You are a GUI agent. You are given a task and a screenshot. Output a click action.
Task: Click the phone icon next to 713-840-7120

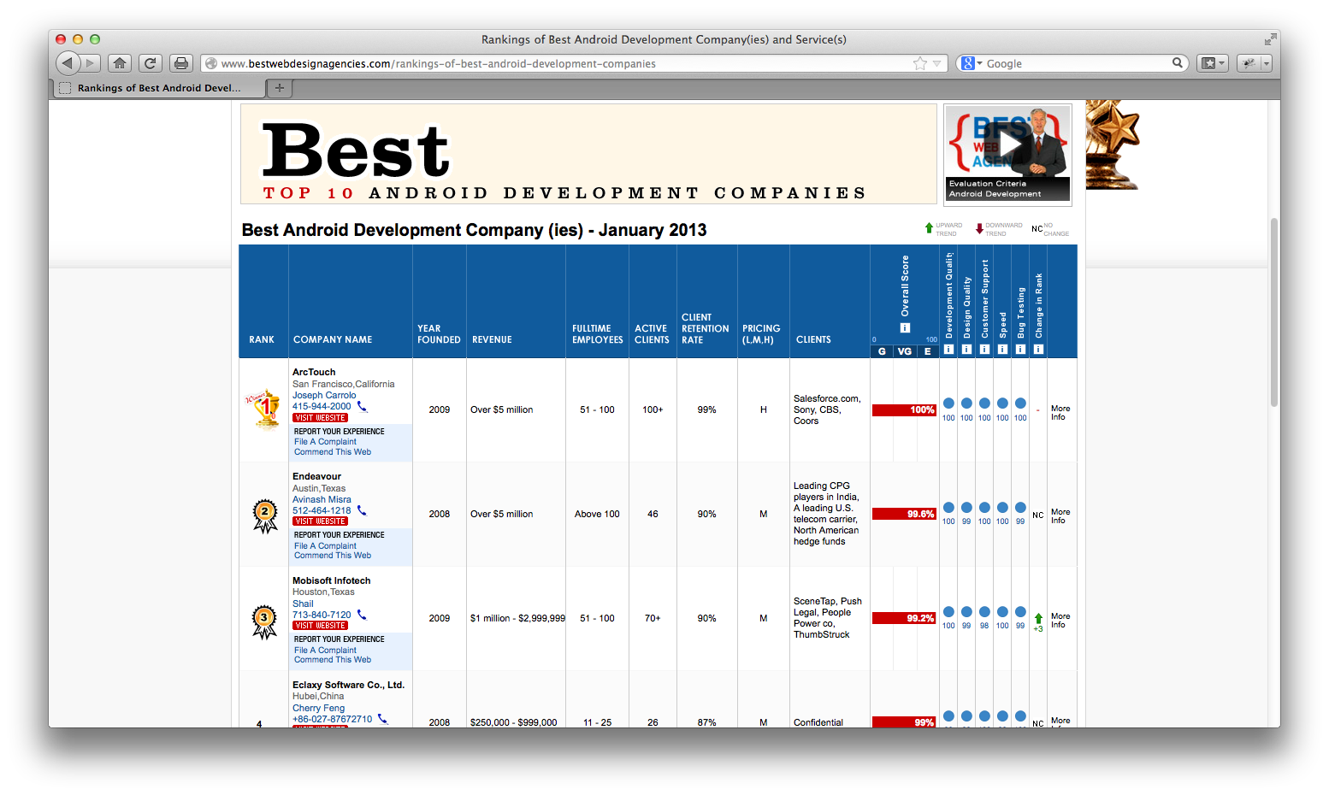coord(362,615)
